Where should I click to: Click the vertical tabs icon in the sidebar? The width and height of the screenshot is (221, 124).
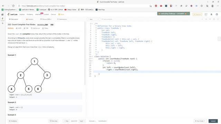pos(2,14)
